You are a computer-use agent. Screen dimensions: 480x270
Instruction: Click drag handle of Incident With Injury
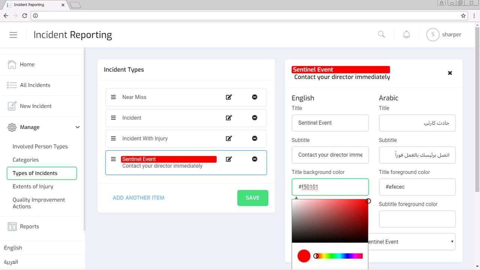coord(113,138)
